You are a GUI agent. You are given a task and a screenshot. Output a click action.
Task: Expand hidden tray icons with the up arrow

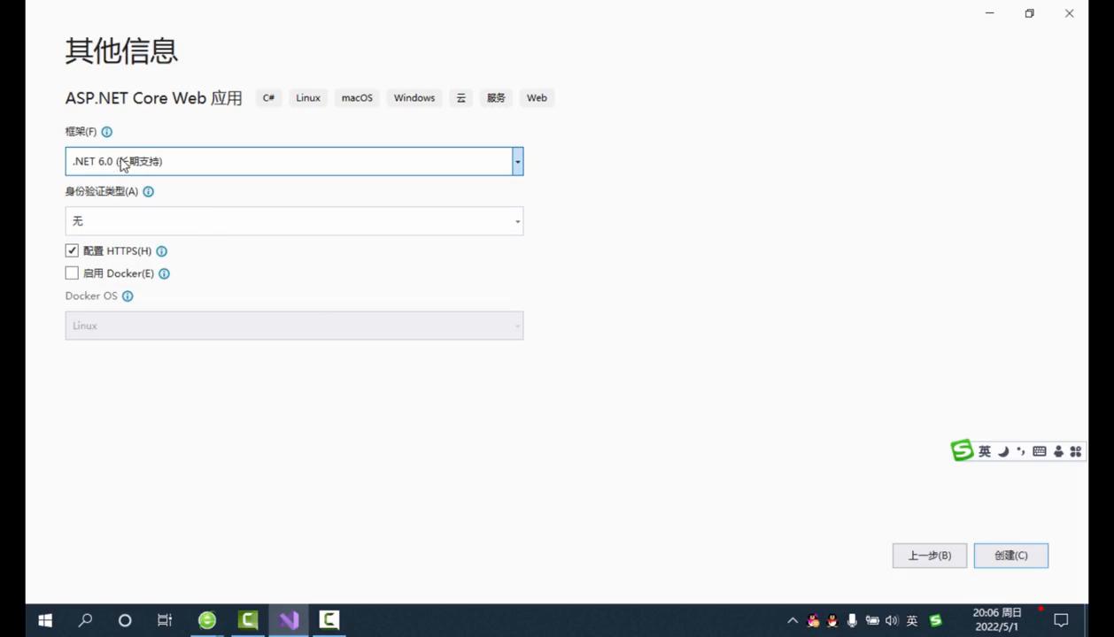point(793,620)
